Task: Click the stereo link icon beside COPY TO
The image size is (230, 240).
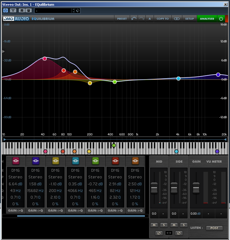Action: 177,19
